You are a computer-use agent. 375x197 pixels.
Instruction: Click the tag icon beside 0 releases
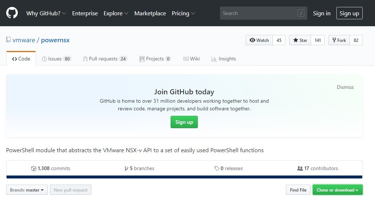tap(217, 169)
